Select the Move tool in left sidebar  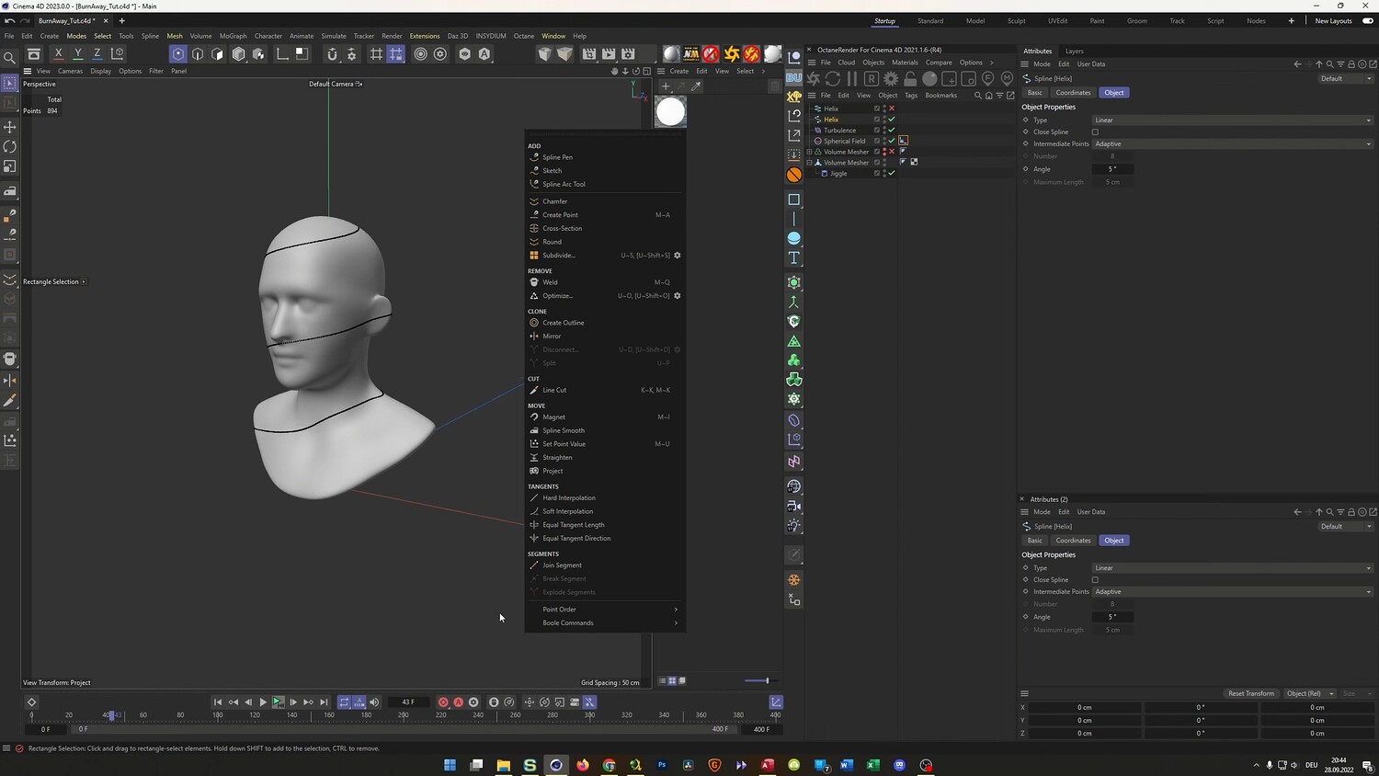click(x=10, y=127)
